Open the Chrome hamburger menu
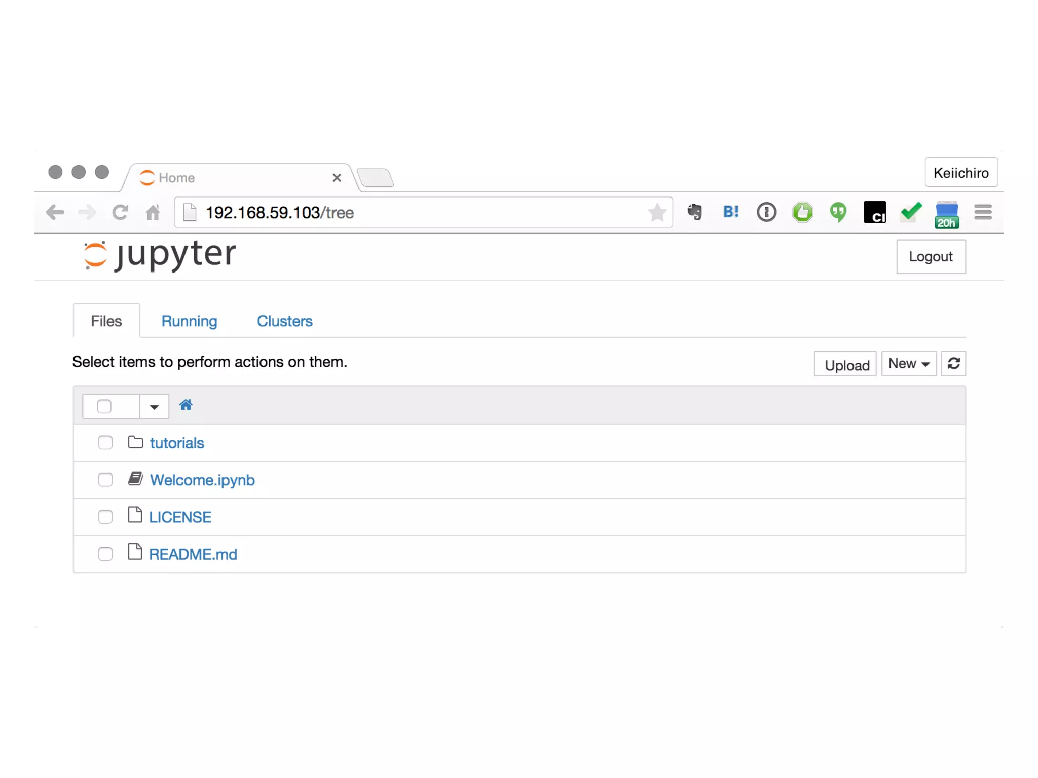The width and height of the screenshot is (1038, 778). [983, 212]
